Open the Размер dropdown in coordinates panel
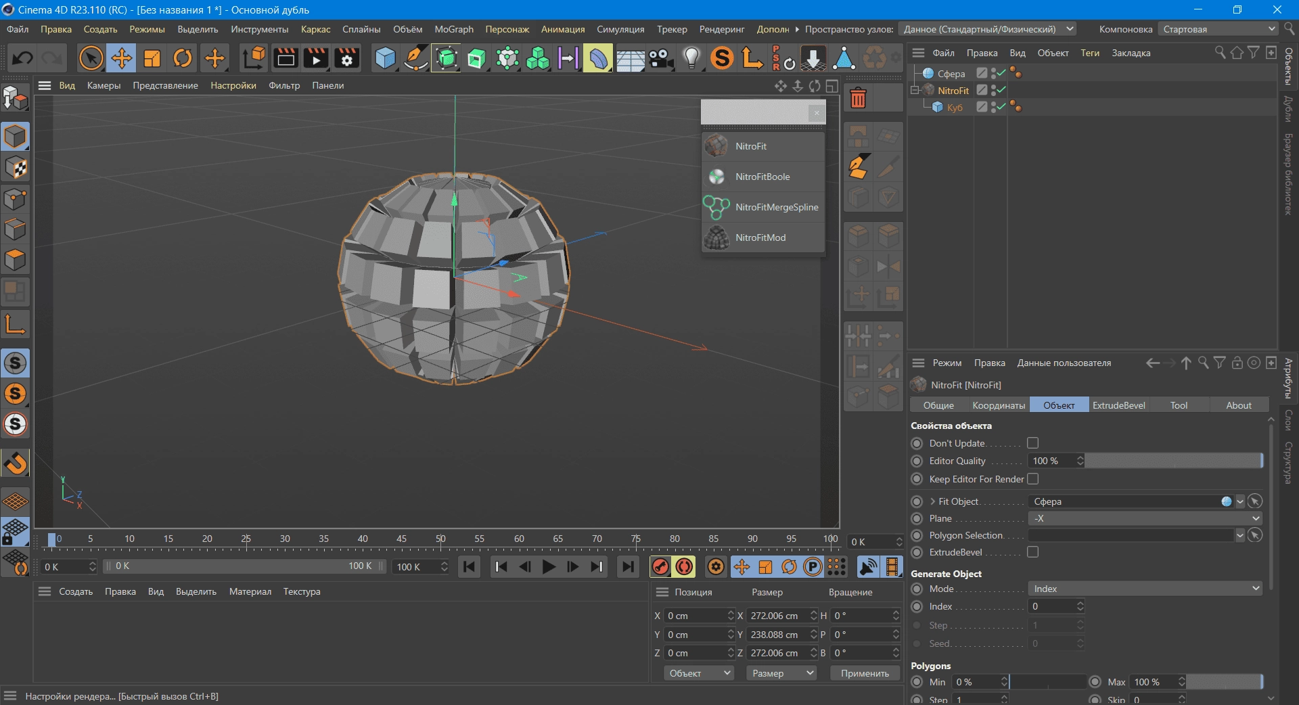 pyautogui.click(x=781, y=673)
